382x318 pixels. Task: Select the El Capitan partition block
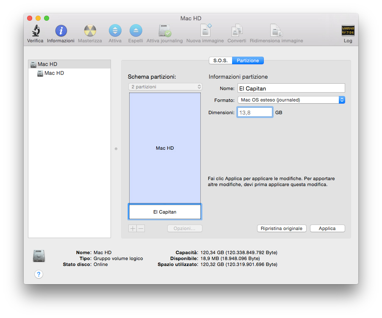point(165,212)
